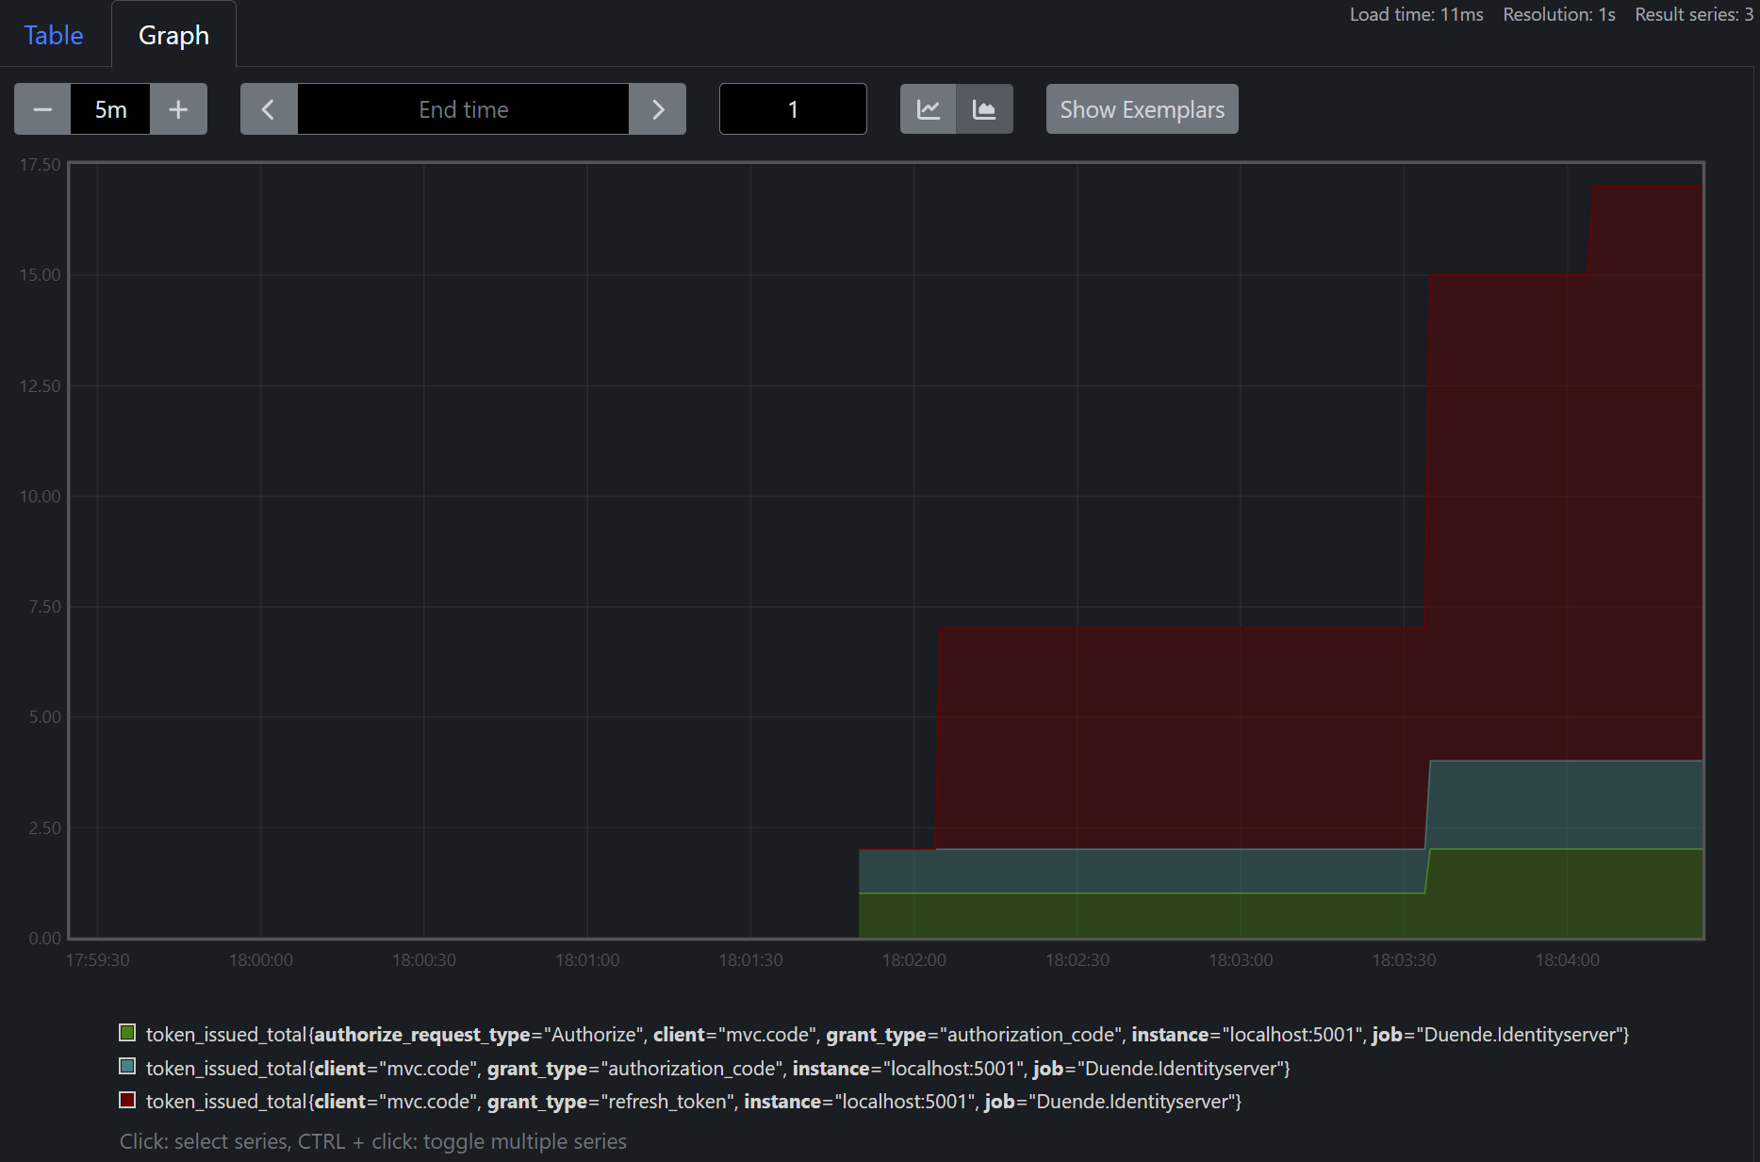Decrease the range with minus button
Viewport: 1760px width, 1162px height.
click(42, 109)
